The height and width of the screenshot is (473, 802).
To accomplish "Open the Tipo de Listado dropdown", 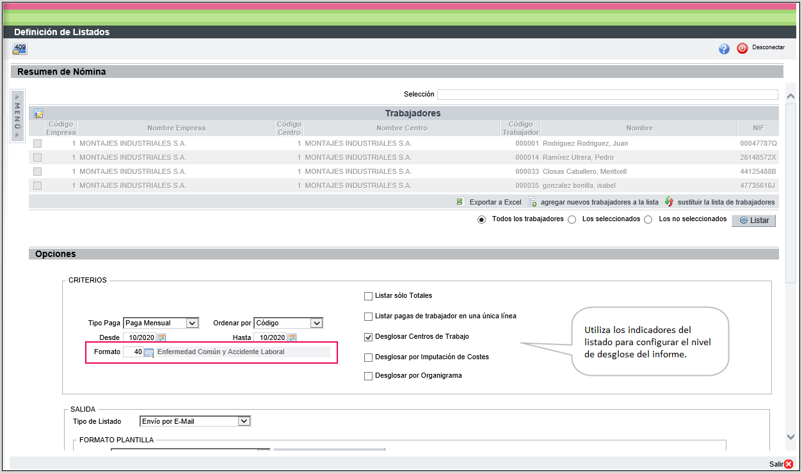I will [x=195, y=421].
